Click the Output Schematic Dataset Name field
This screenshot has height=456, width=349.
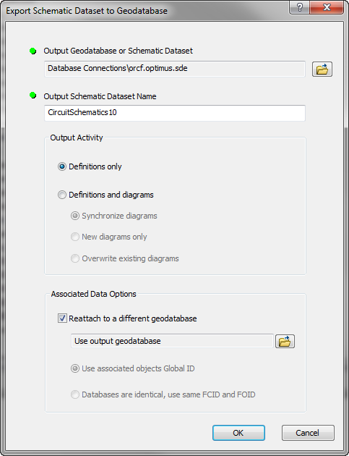point(175,113)
